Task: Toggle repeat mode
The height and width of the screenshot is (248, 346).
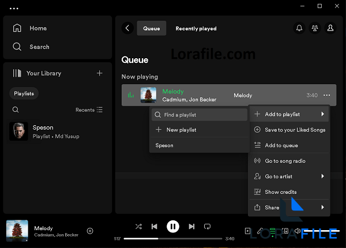Action: [x=207, y=227]
